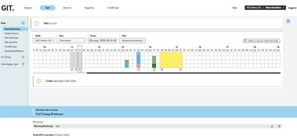Click note icon under 13:36 time slot

[x=139, y=69]
